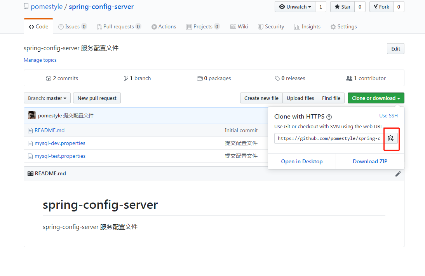Open the Code tab
This screenshot has height=276, width=425.
[x=38, y=26]
